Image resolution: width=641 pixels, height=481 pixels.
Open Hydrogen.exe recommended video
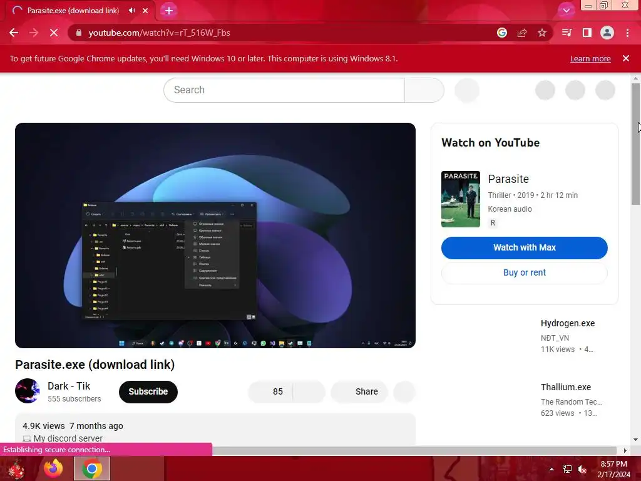click(568, 323)
